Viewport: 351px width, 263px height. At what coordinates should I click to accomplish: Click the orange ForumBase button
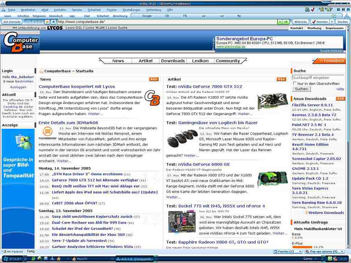[329, 61]
